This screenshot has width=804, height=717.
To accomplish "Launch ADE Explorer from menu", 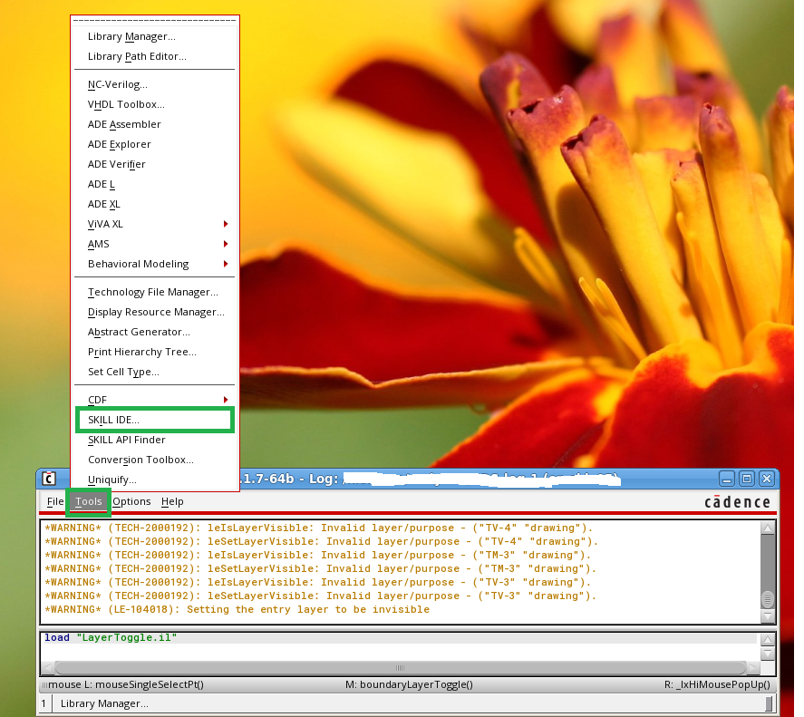I will pyautogui.click(x=120, y=144).
